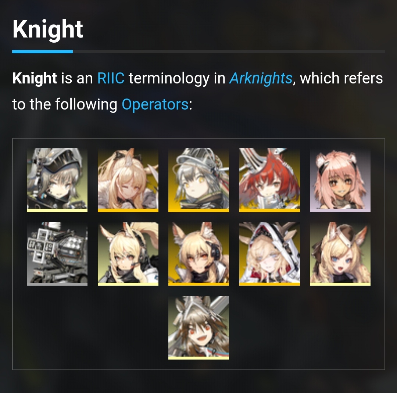Select the red-haired operator portrait
The image size is (397, 393).
[x=269, y=180]
